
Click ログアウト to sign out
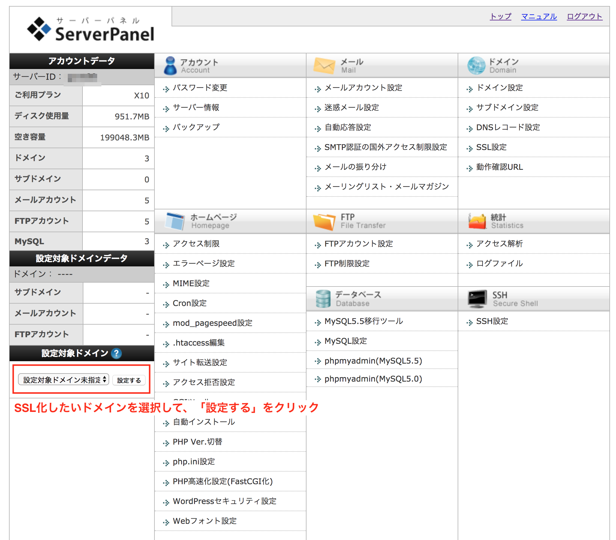point(585,17)
